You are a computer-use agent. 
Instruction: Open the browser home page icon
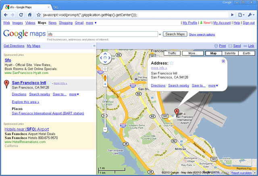coord(30,15)
